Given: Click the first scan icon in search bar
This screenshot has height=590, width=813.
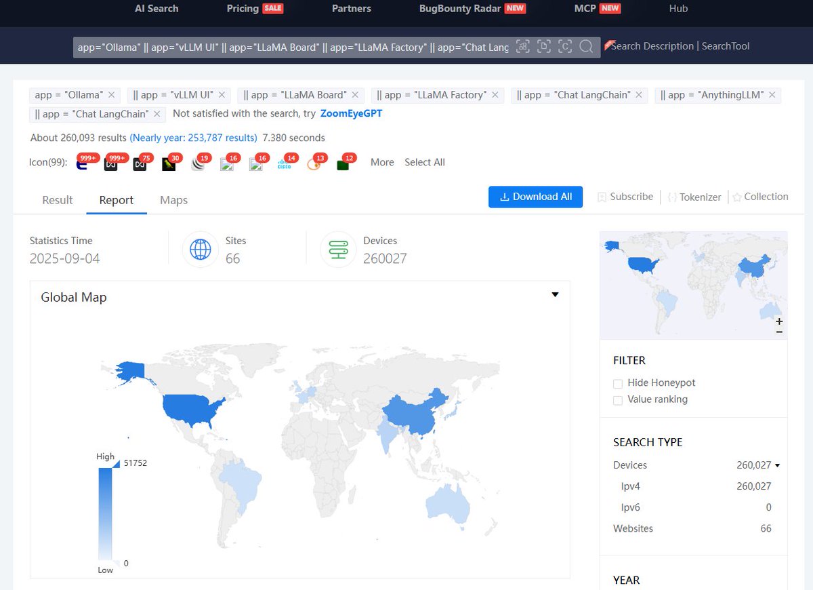Looking at the screenshot, I should (522, 46).
